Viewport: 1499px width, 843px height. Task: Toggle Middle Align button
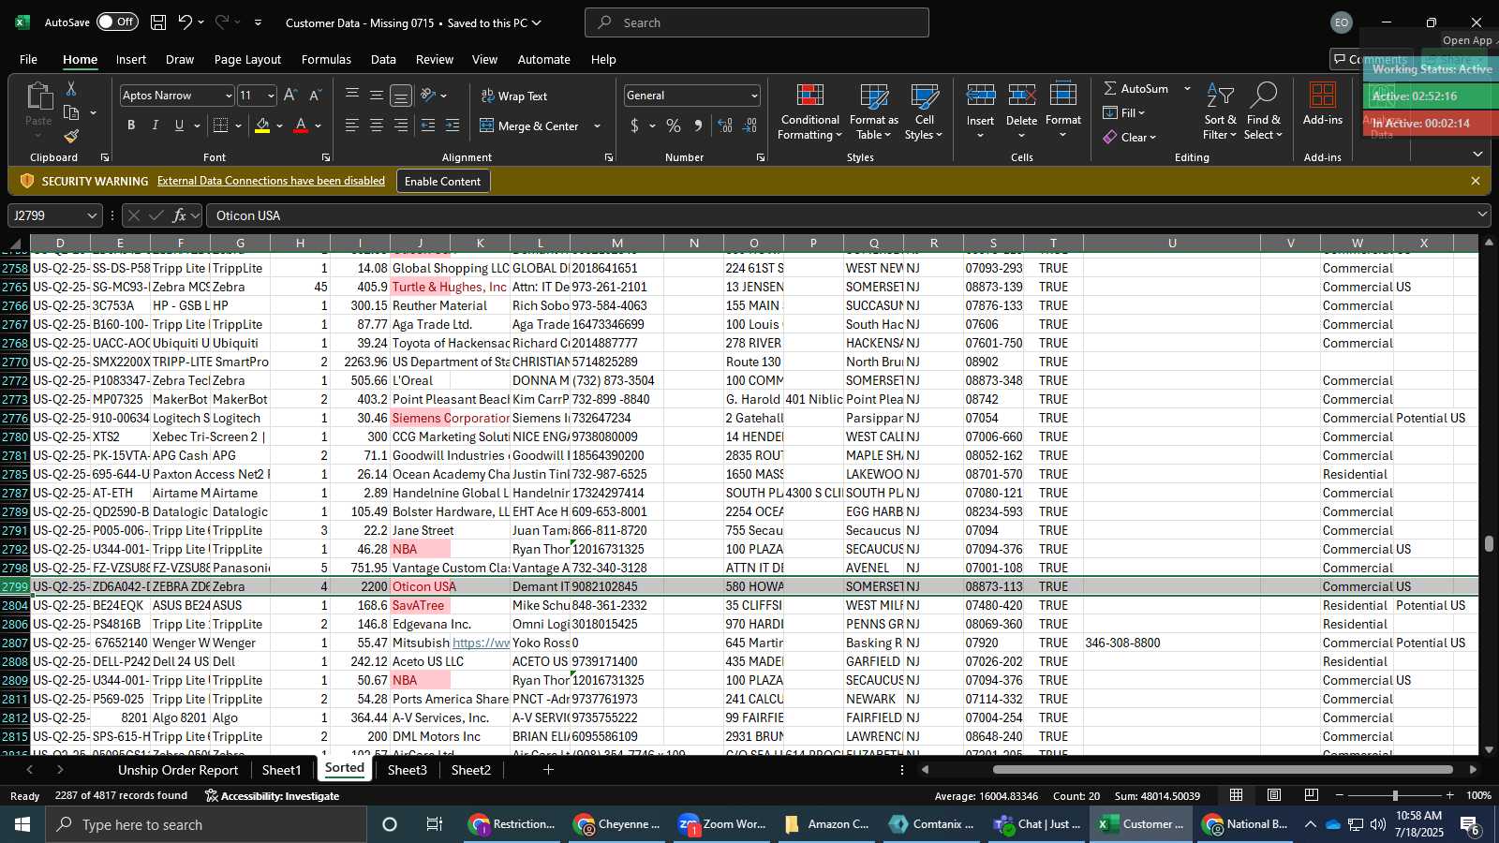[376, 96]
